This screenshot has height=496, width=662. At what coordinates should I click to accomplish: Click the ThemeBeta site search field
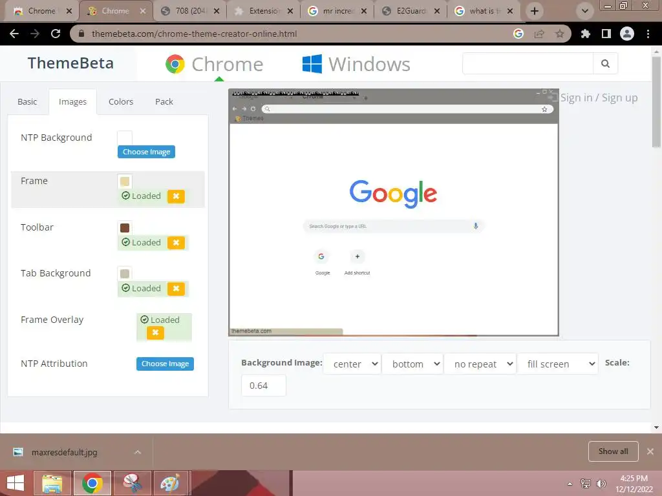tap(528, 63)
